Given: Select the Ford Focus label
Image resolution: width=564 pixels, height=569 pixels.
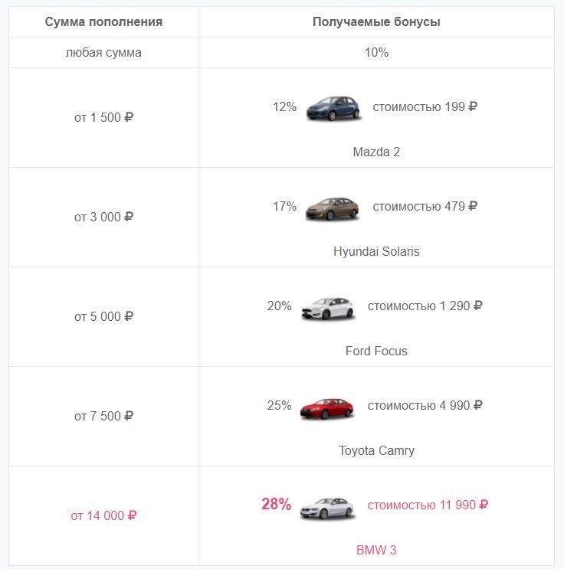Looking at the screenshot, I should point(376,351).
